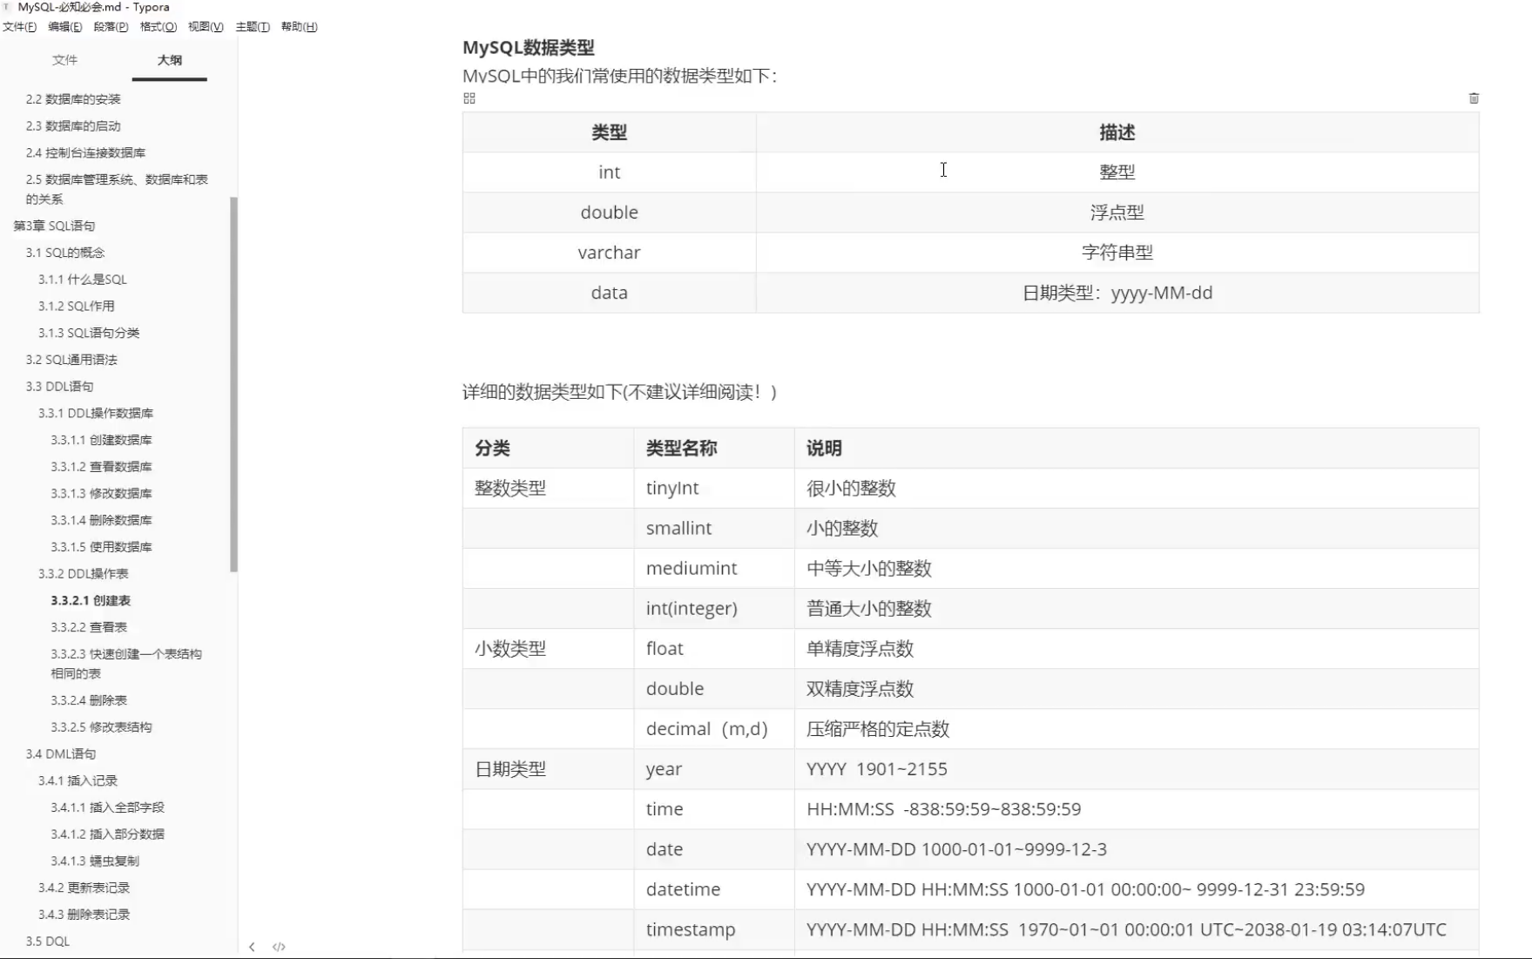Viewport: 1532px width, 959px height.
Task: Jump to 3.1.3 SQL语句分类
Action: pos(89,334)
